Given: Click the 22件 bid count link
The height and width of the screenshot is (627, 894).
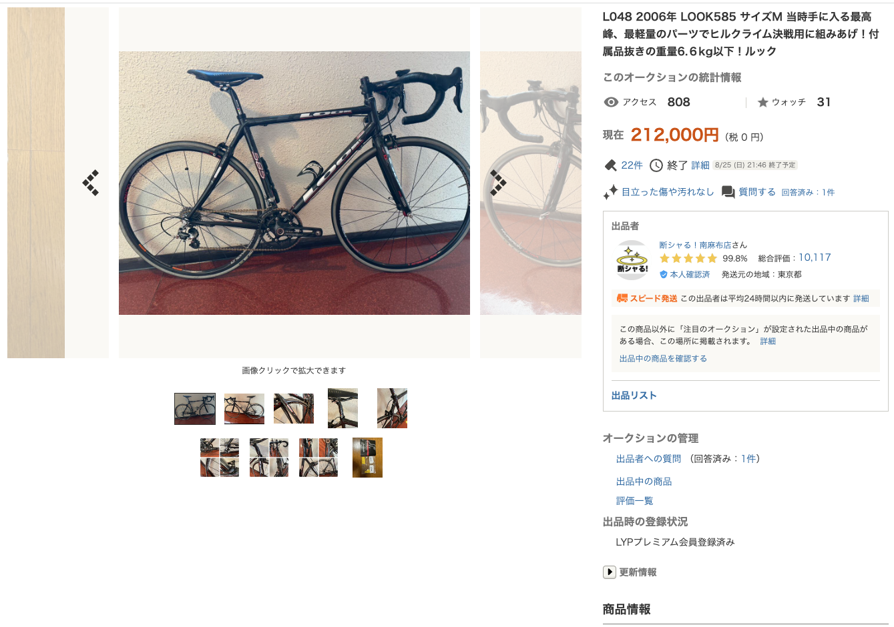Looking at the screenshot, I should point(632,165).
